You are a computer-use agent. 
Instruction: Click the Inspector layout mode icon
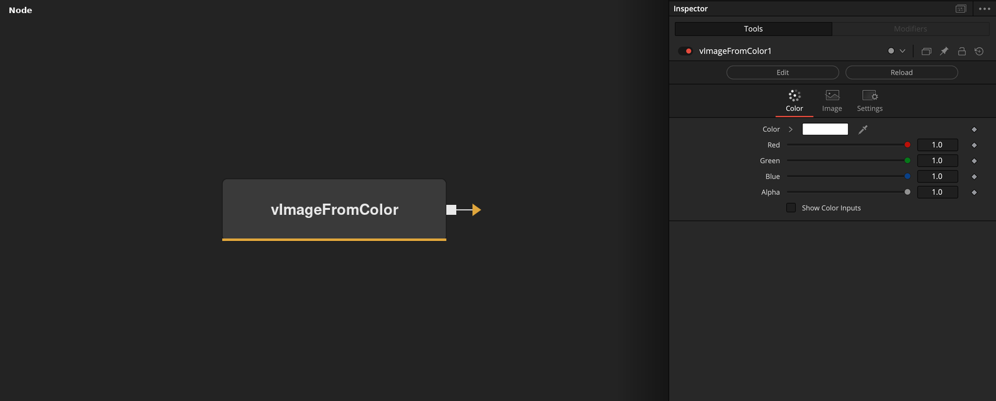[x=961, y=9]
